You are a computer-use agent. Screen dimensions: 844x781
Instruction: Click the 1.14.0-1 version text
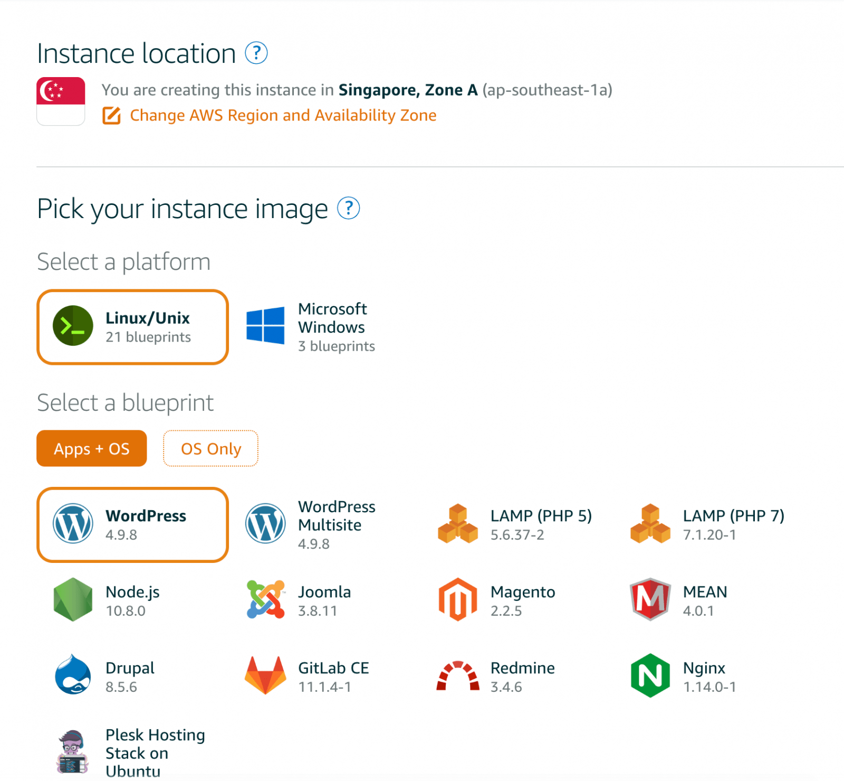(x=709, y=686)
